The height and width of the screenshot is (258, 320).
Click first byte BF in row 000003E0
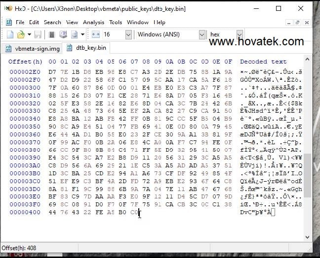pyautogui.click(x=52, y=196)
